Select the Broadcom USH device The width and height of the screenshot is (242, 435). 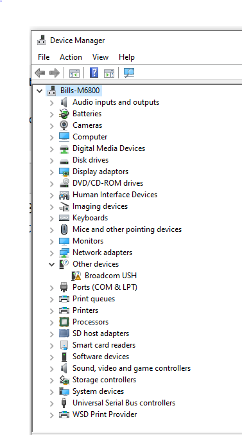tap(110, 276)
